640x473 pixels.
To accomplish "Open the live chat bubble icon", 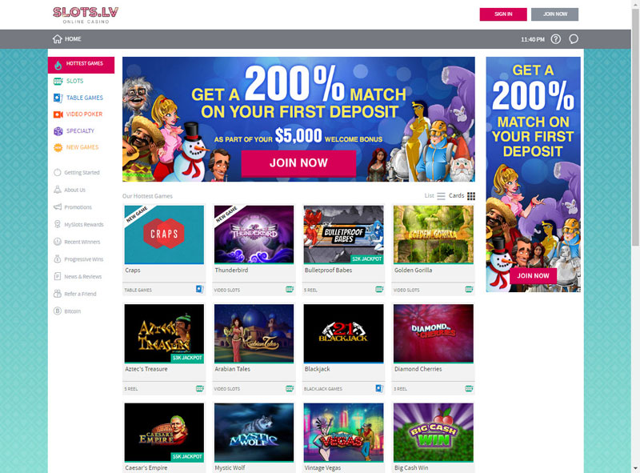I will point(574,38).
